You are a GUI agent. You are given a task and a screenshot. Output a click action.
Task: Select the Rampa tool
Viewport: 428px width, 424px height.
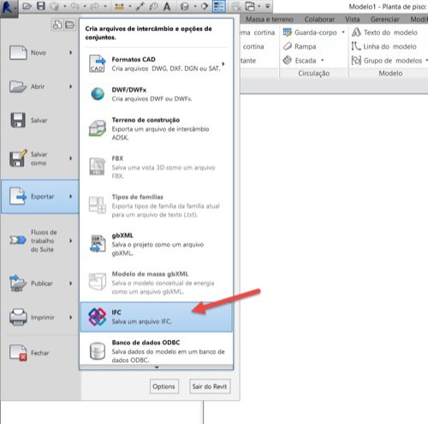[x=300, y=46]
